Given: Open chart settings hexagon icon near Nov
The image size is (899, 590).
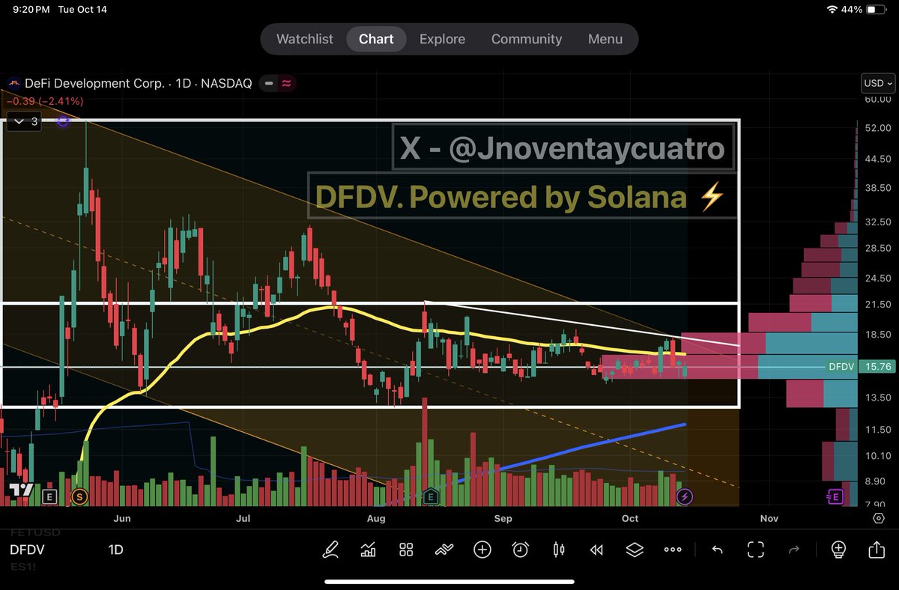Looking at the screenshot, I should (x=879, y=518).
